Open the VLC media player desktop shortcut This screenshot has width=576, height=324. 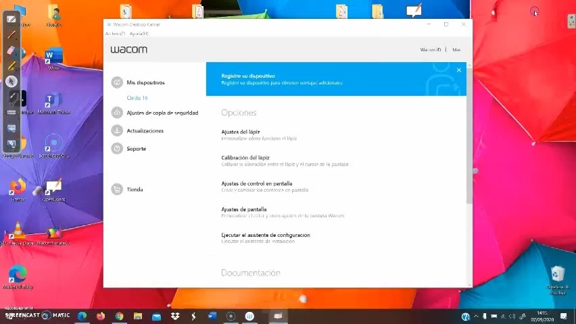point(18,233)
